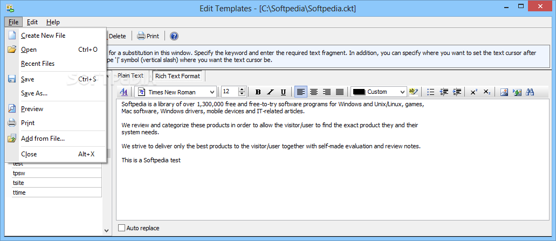Switch to the Rich Text Format tab

tap(177, 76)
